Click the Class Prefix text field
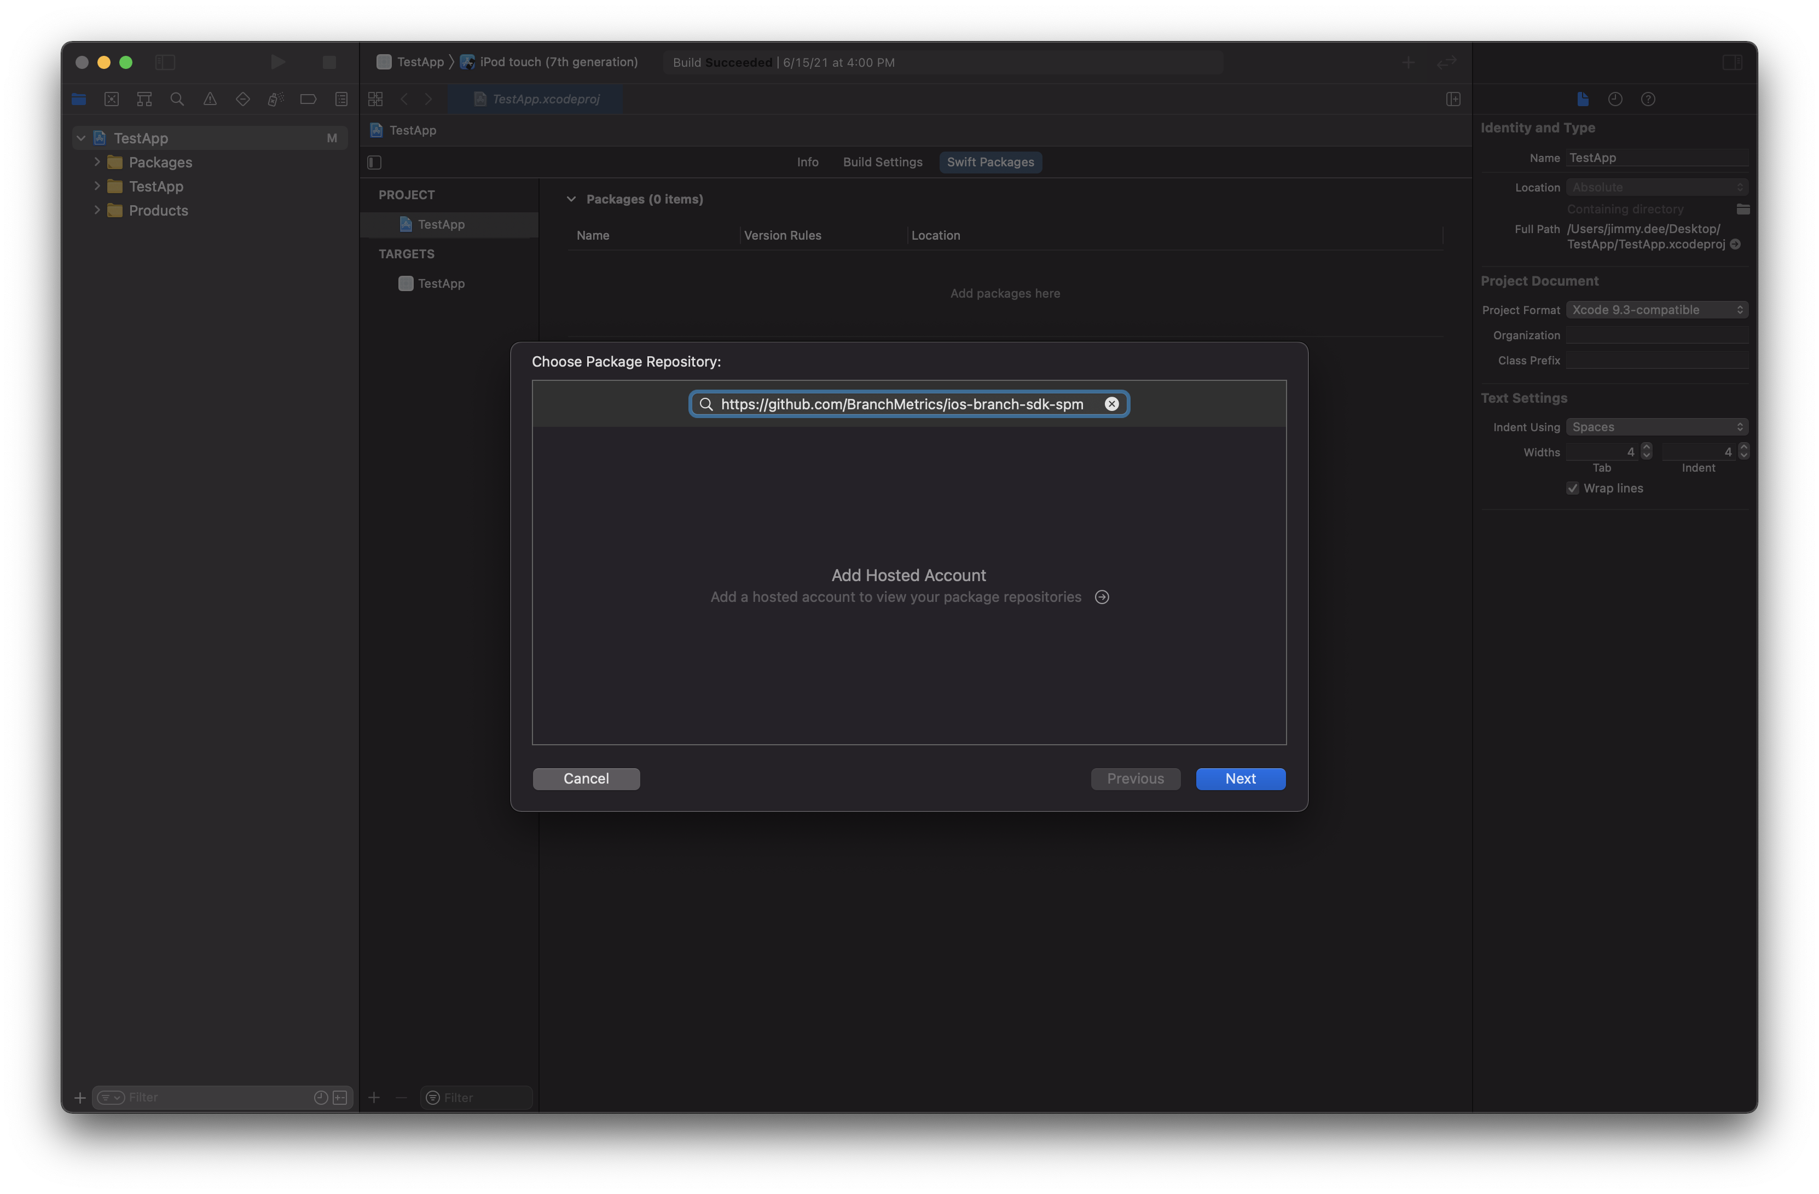This screenshot has width=1819, height=1194. 1657,361
